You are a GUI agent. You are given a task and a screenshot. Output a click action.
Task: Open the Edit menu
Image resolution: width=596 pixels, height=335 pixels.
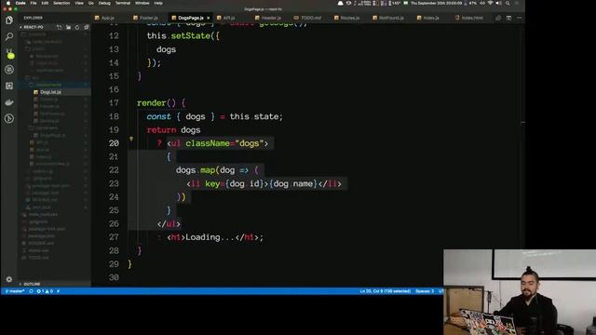(x=45, y=3)
